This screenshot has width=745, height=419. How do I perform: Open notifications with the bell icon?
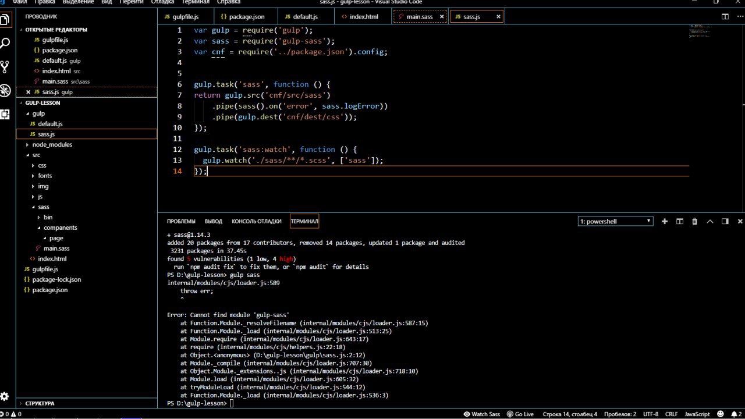pyautogui.click(x=736, y=414)
